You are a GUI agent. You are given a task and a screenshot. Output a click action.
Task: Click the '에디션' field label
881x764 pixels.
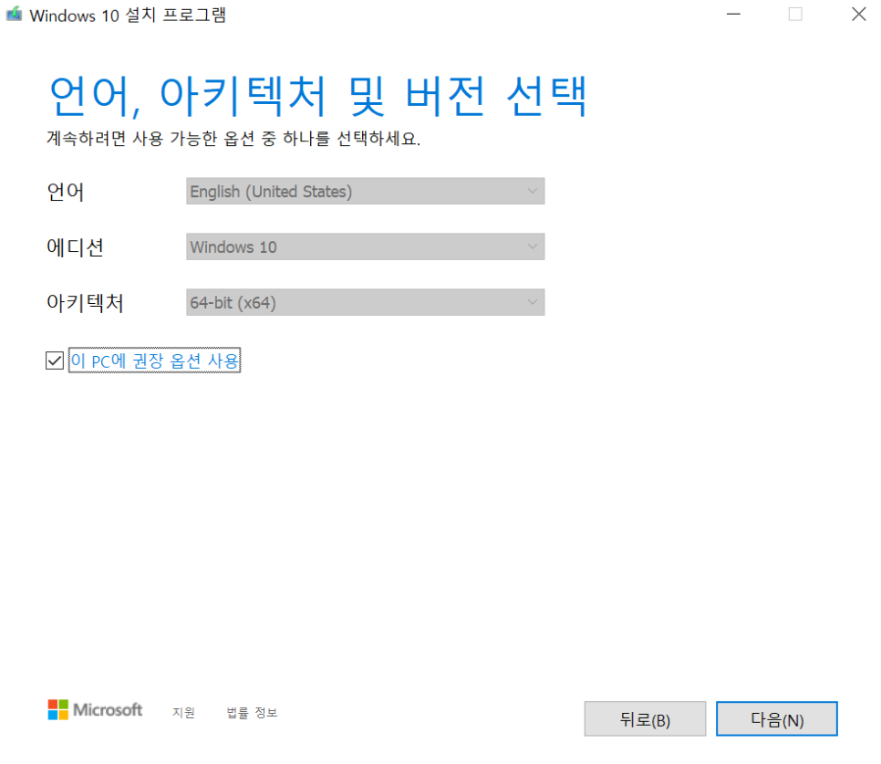tap(76, 246)
